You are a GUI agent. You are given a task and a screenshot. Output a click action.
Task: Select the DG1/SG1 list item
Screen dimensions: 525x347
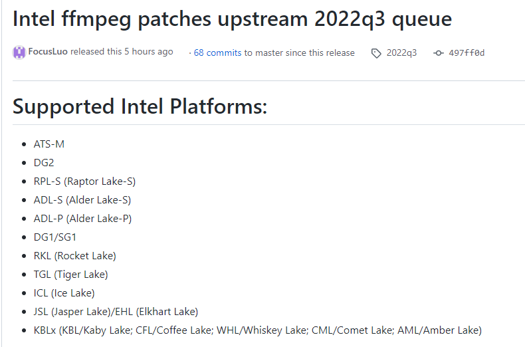[x=55, y=237]
